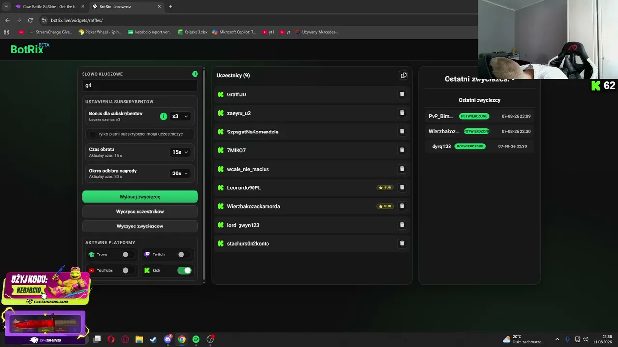The width and height of the screenshot is (618, 347).
Task: Open Steam from the taskbar
Action: tap(153, 339)
